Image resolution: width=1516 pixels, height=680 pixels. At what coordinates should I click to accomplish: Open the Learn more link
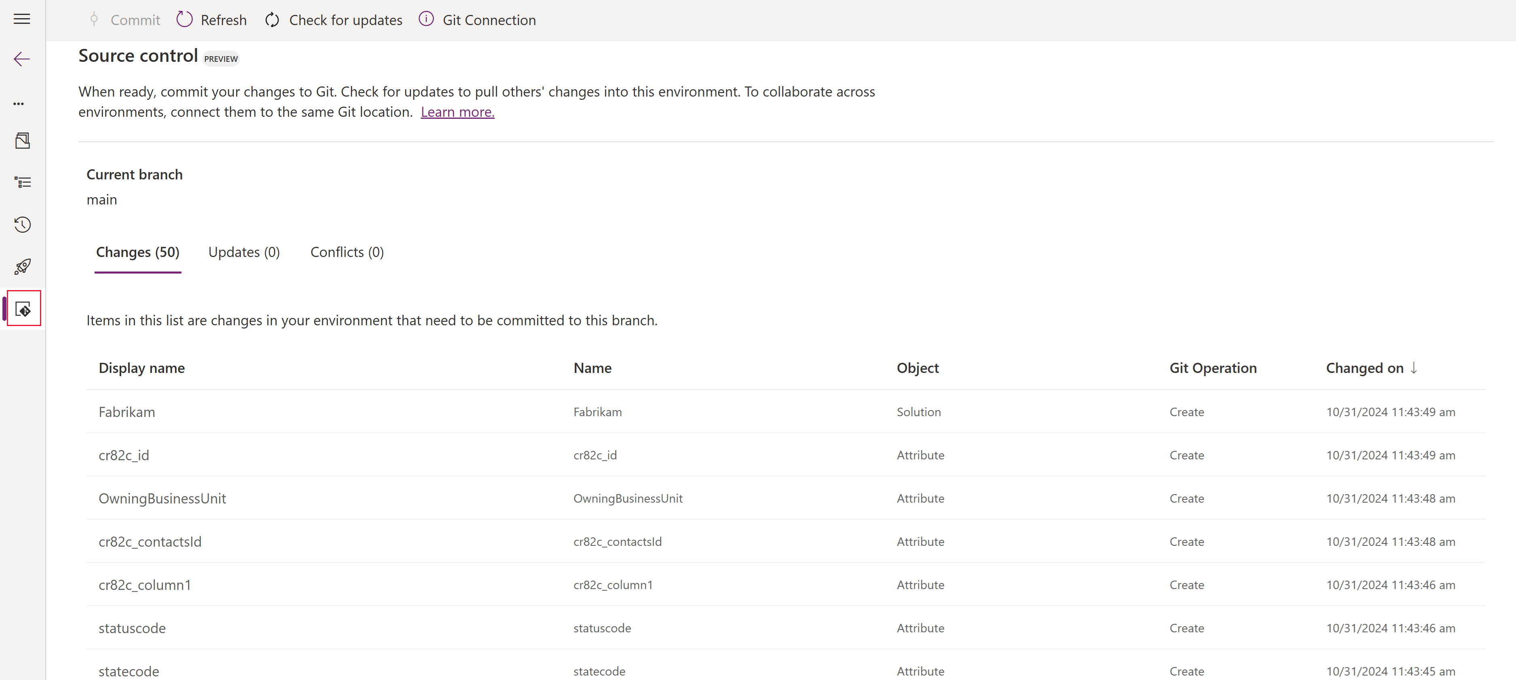pos(457,112)
